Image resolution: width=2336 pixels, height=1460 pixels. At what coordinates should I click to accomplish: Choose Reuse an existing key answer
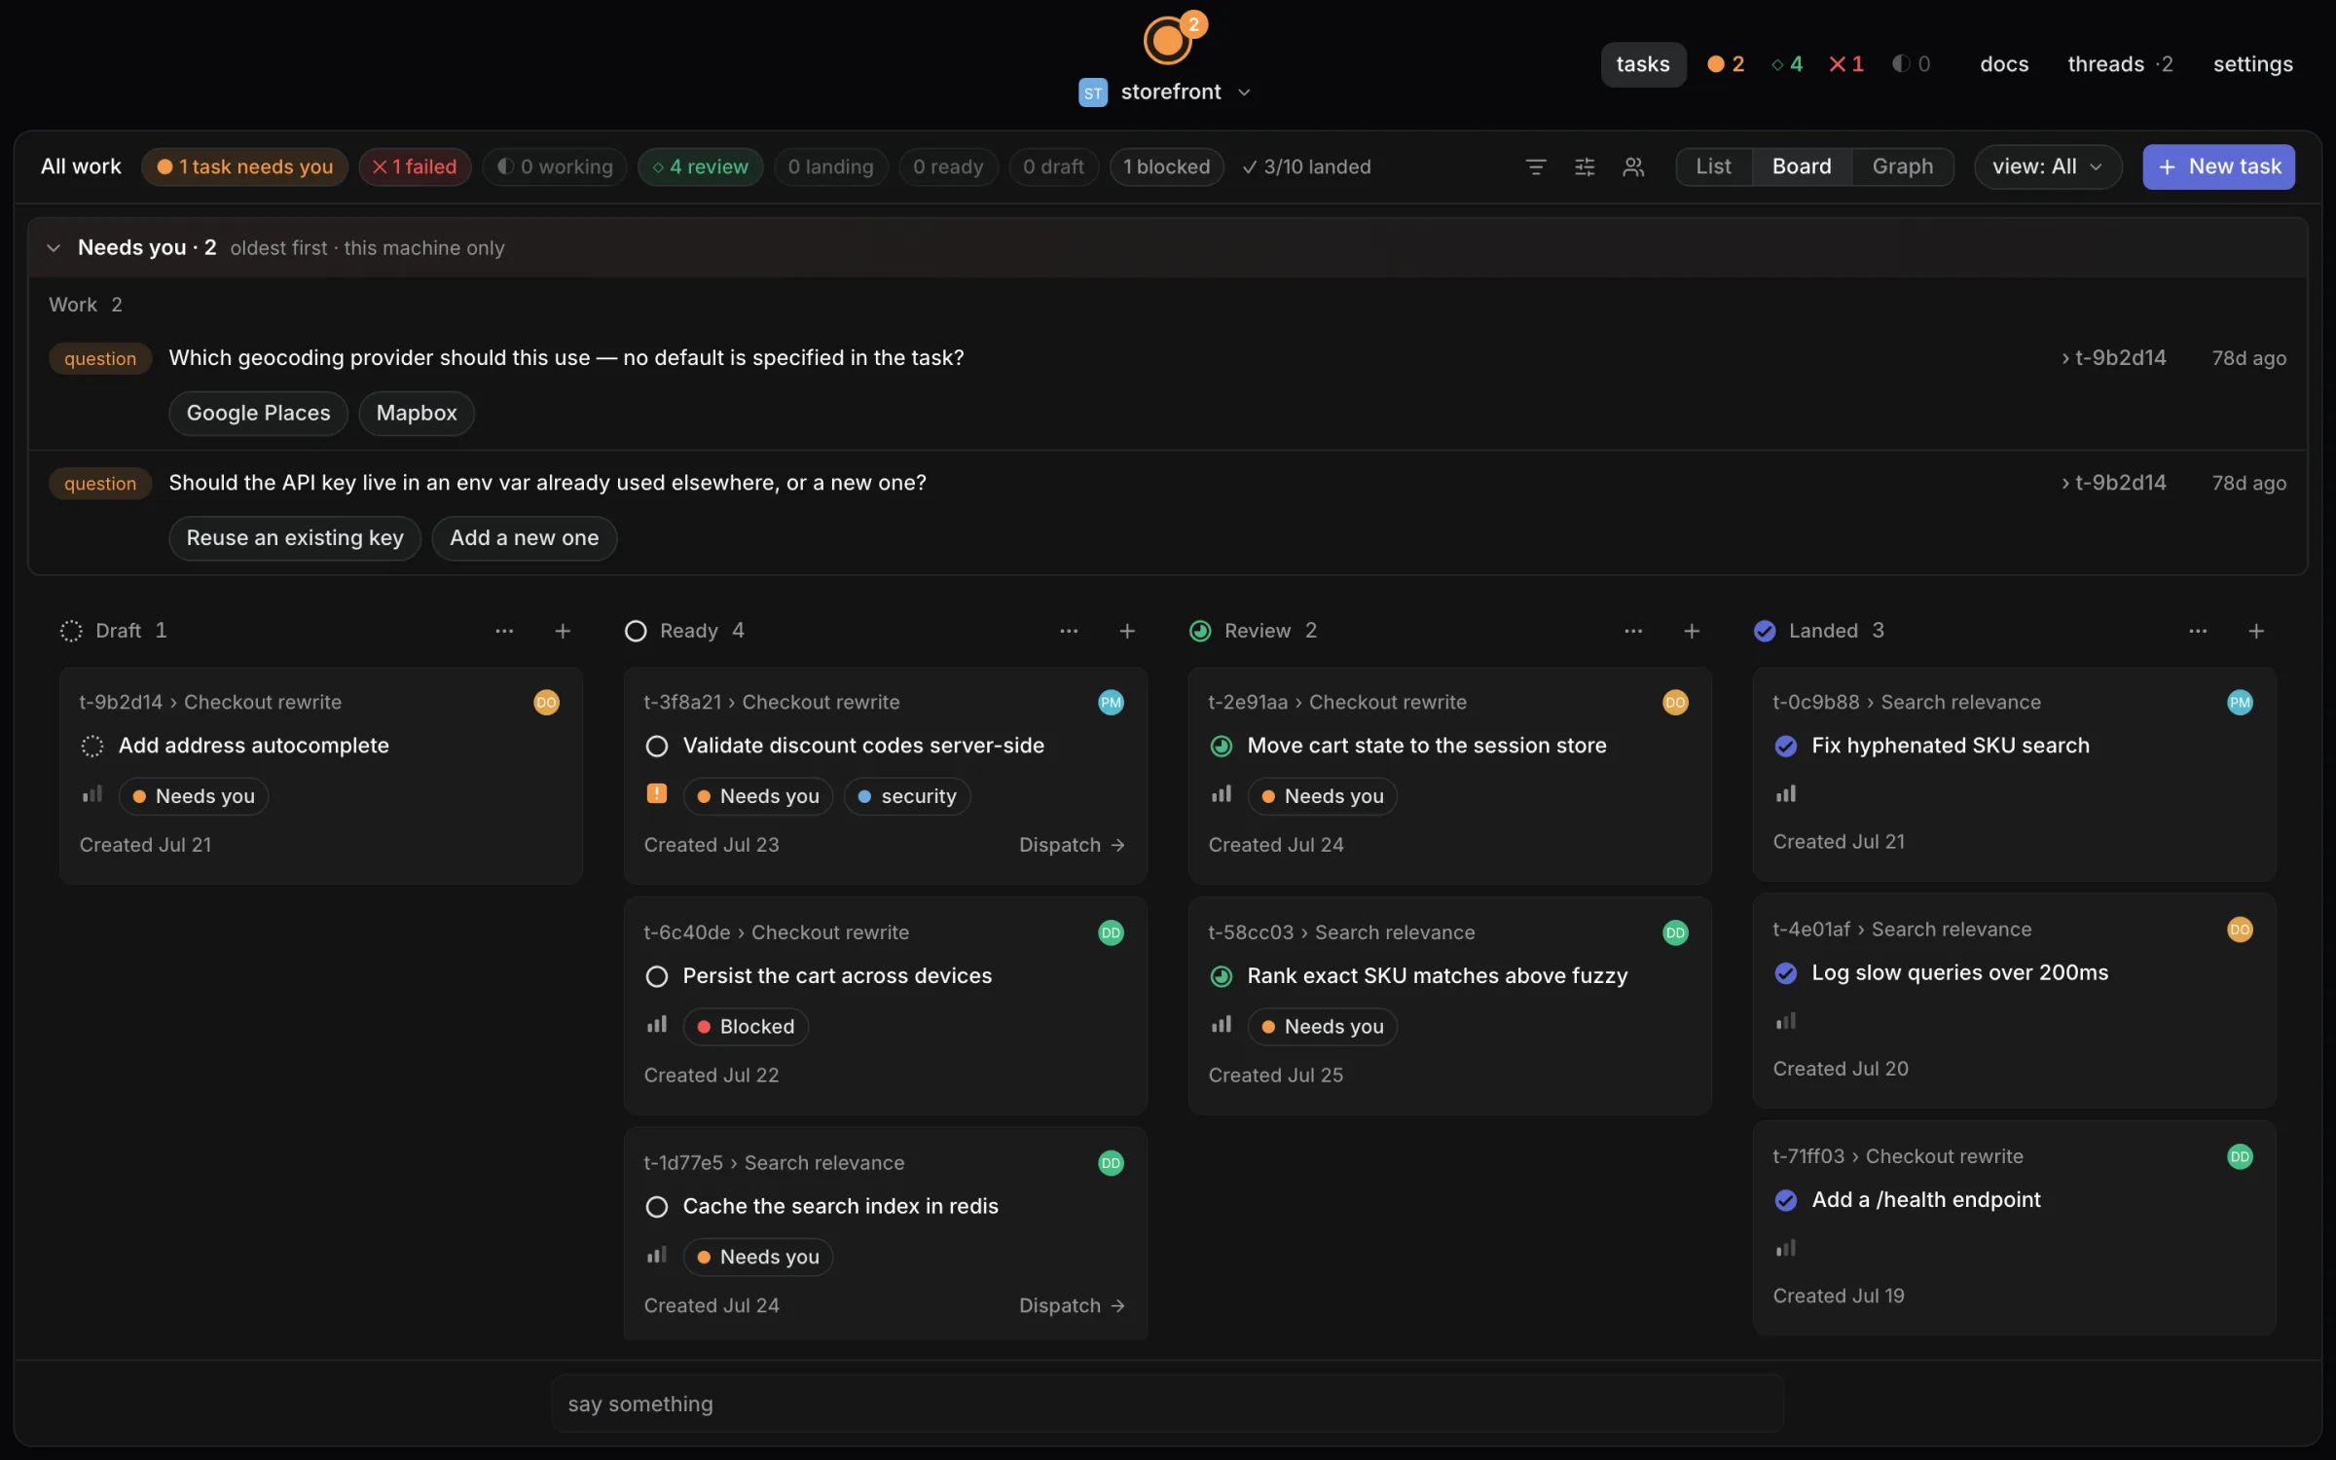coord(295,537)
